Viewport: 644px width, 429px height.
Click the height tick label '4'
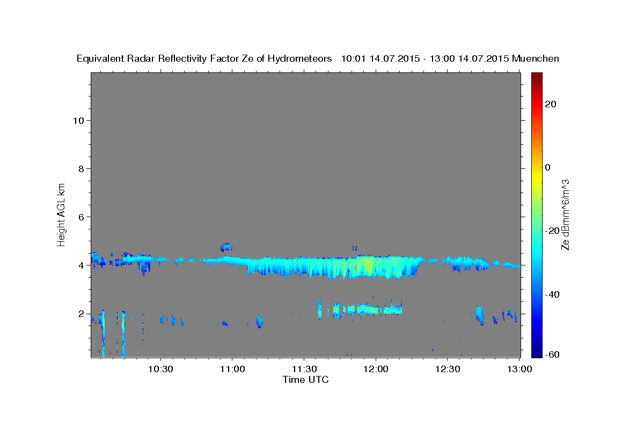(82, 265)
